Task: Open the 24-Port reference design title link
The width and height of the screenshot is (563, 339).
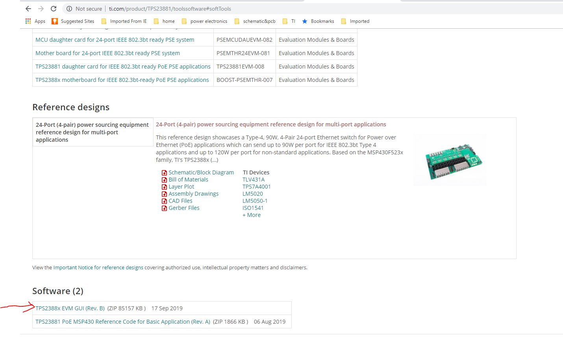Action: tap(271, 124)
